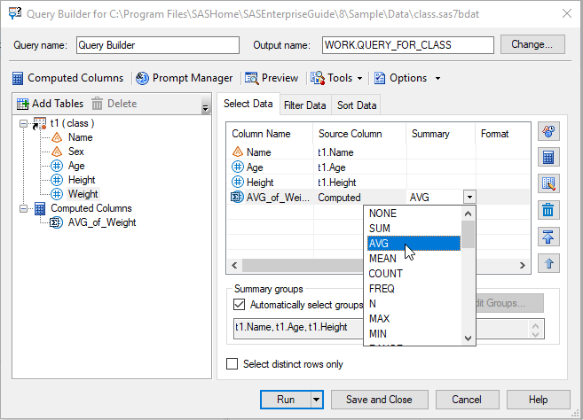
Task: Move selected column up one row
Action: pyautogui.click(x=549, y=263)
